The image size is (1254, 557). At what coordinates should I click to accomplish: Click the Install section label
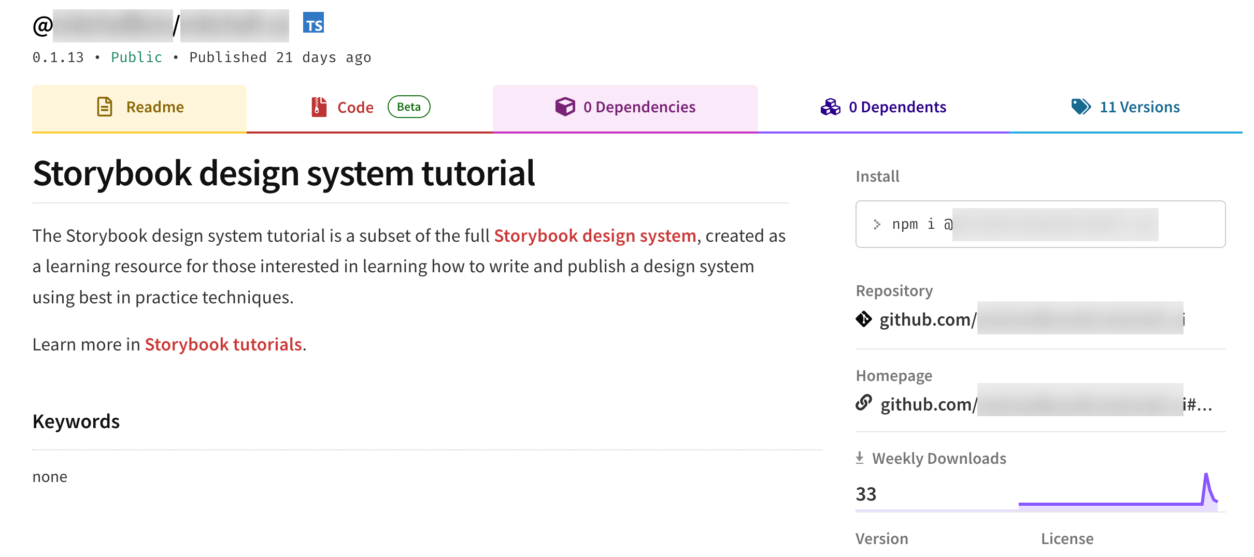877,176
